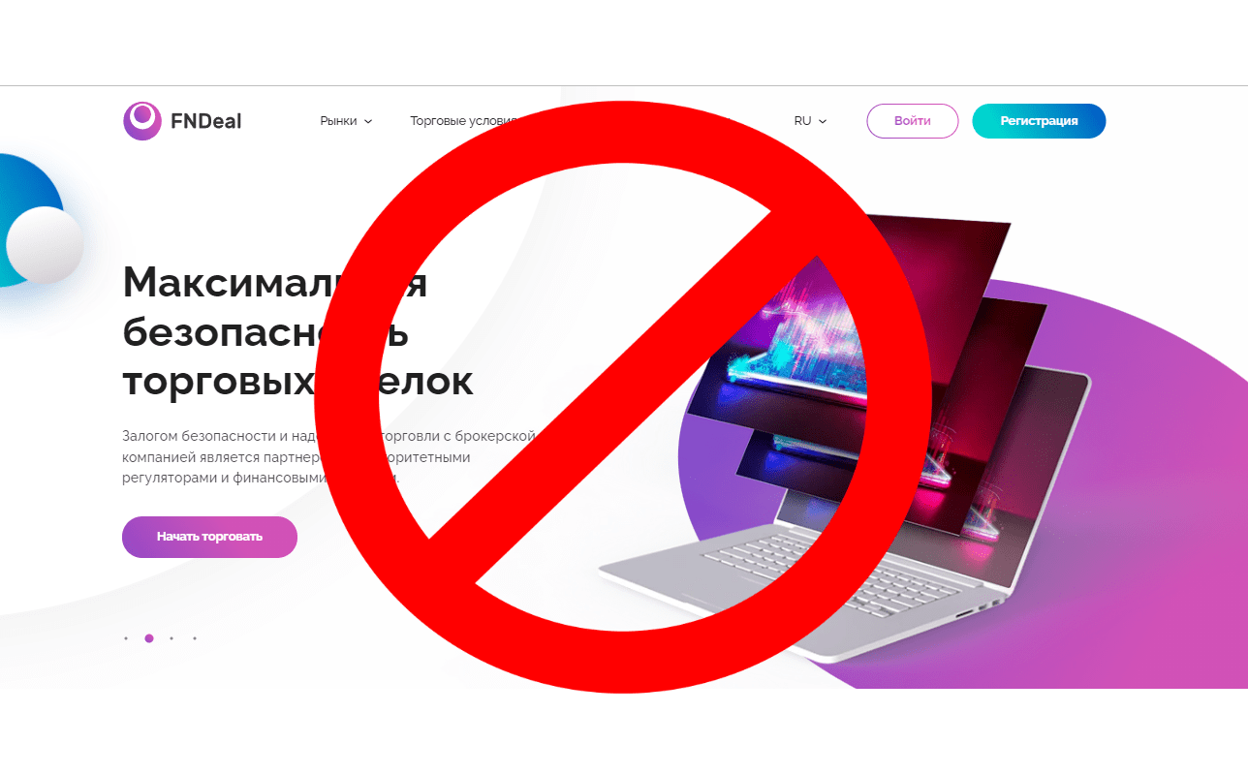Open the RU language selector

810,121
